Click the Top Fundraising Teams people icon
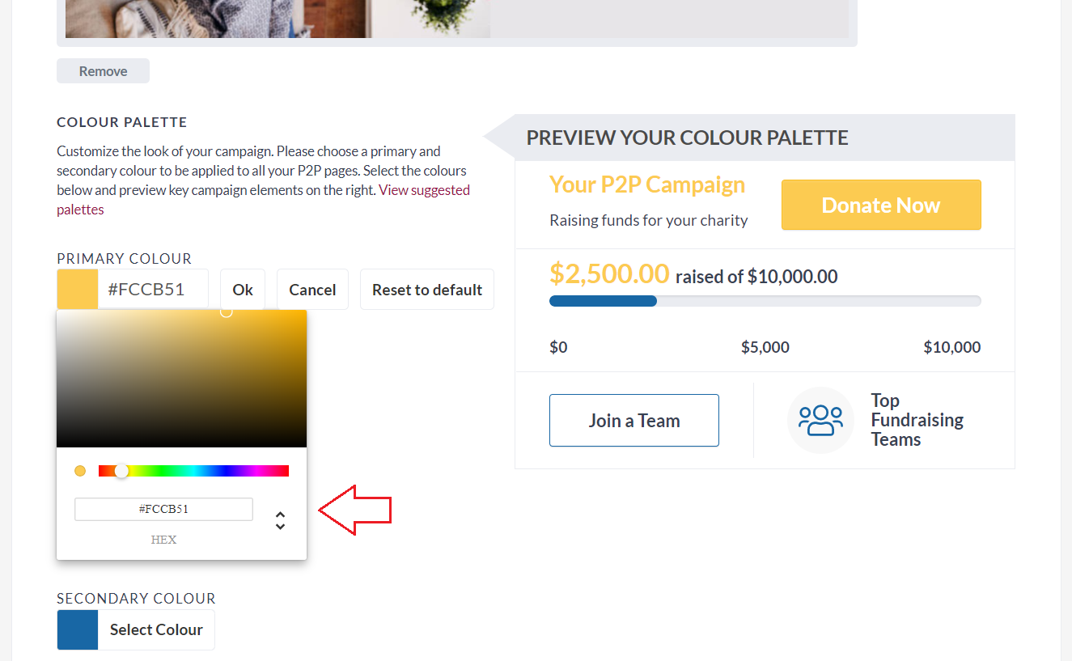 point(820,421)
